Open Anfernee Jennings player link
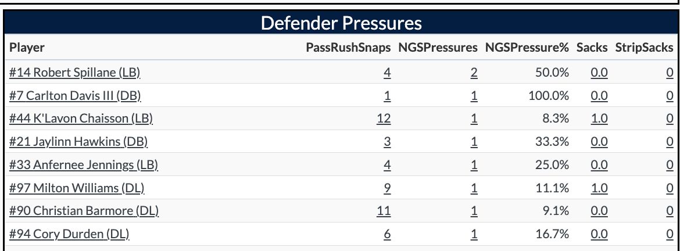Screen dimensions: 680x251 [84, 165]
